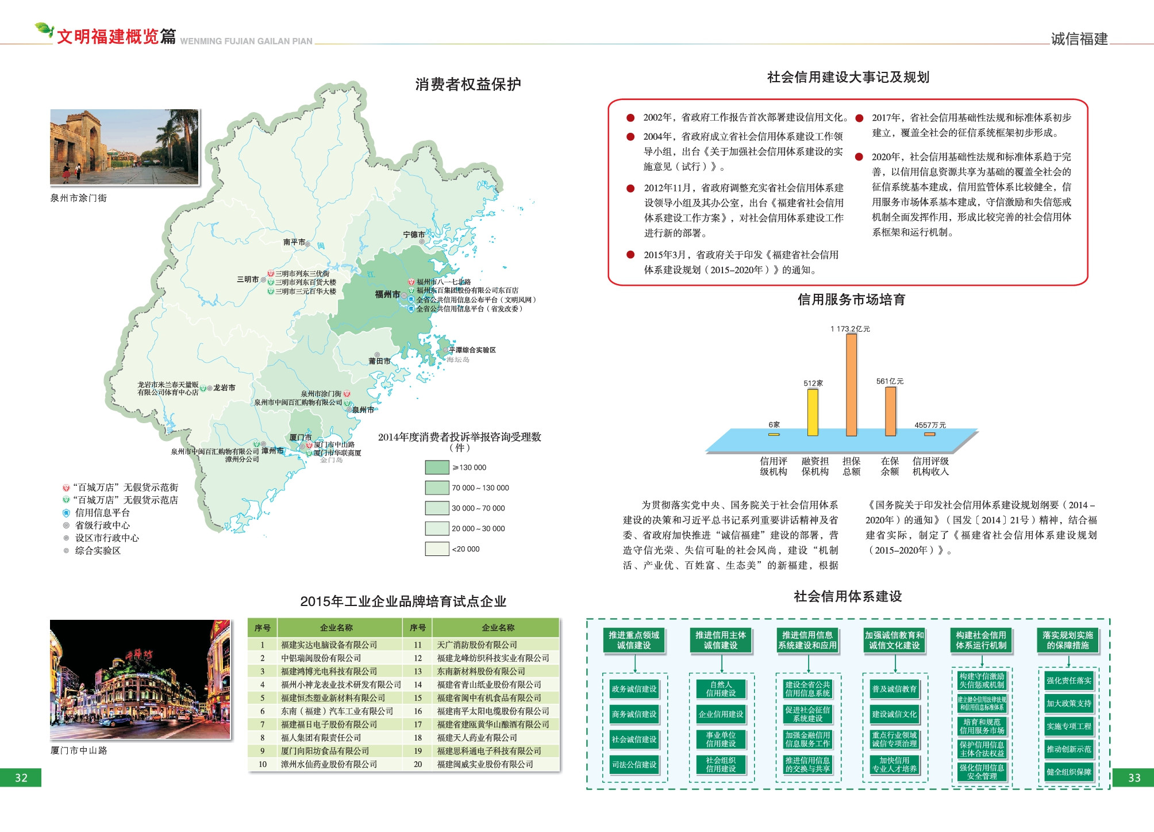Click the yellow 融资担保机构 bar labeled 512家

click(x=813, y=412)
